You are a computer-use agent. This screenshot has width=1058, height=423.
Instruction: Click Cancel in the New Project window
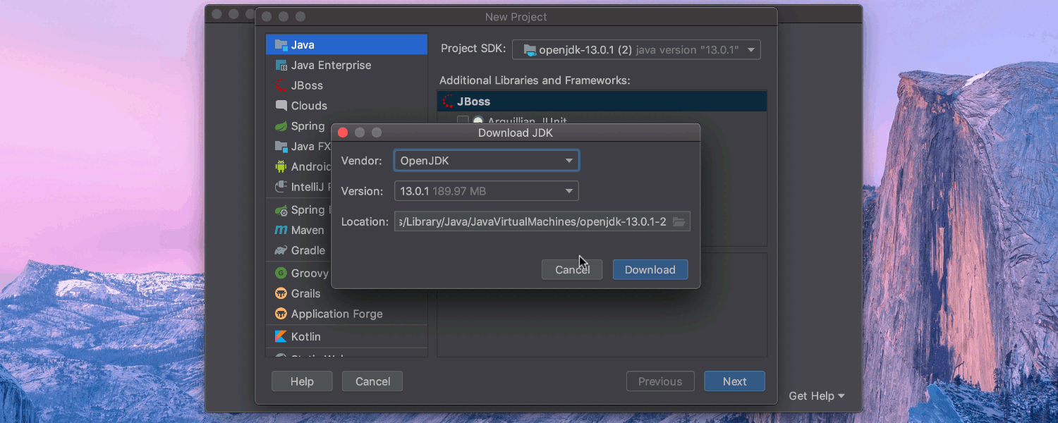[372, 381]
